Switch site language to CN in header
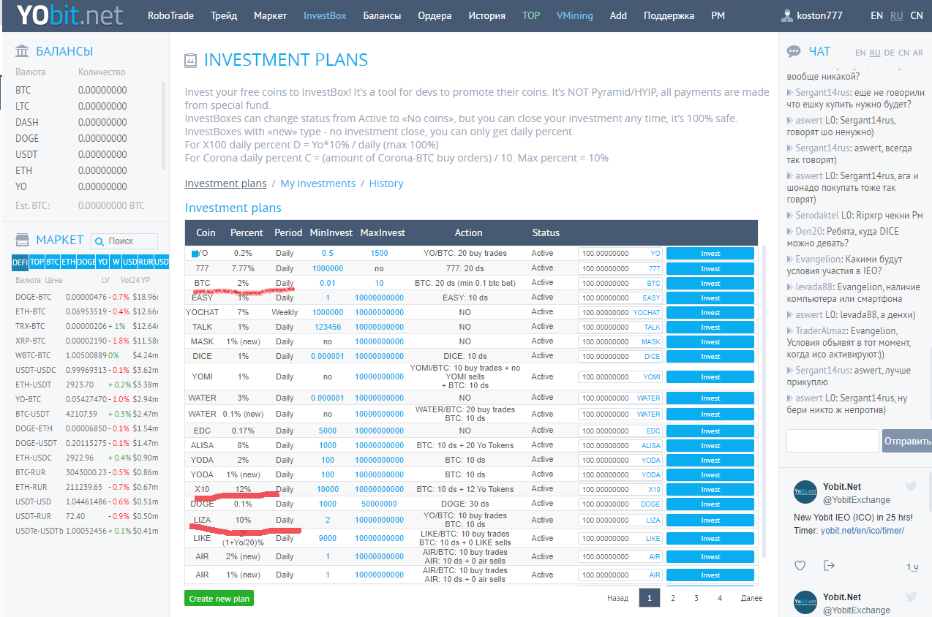Viewport: 932px width, 617px height. point(916,15)
